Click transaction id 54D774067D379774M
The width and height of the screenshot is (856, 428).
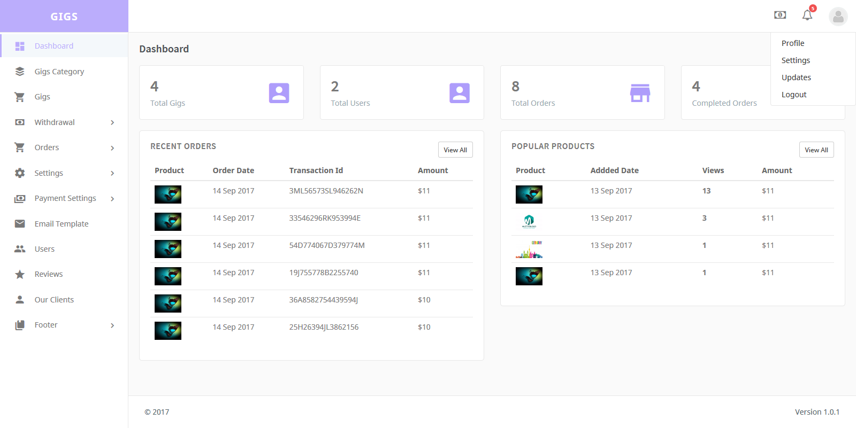click(327, 245)
